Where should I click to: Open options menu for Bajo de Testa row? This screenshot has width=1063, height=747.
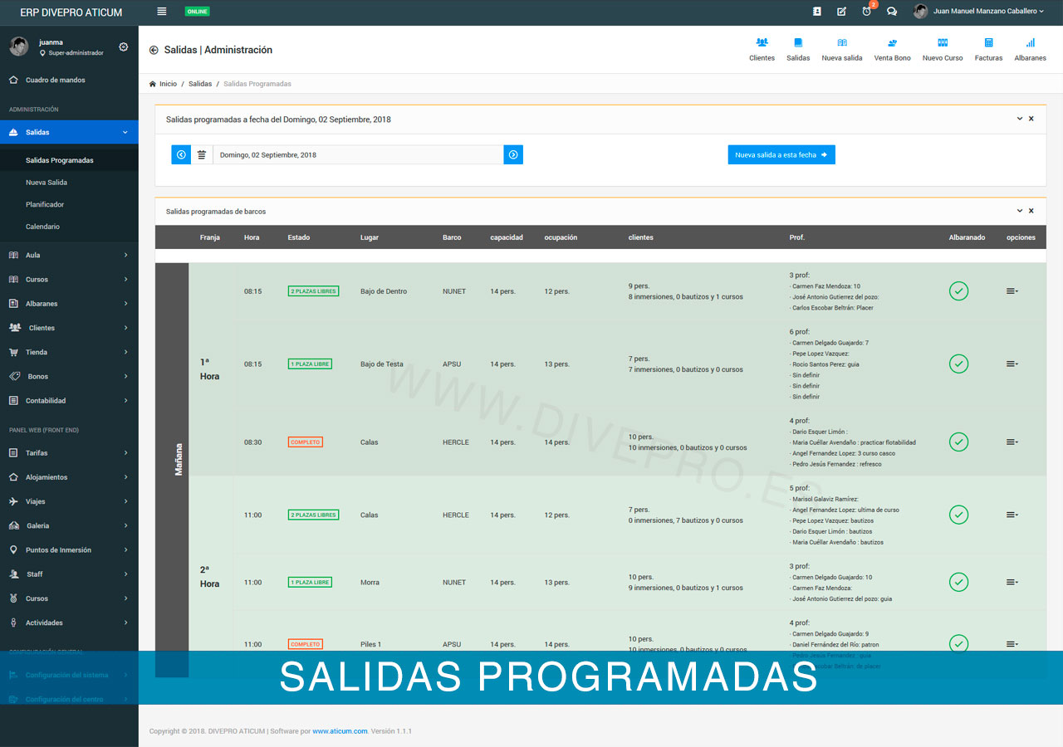(1012, 364)
